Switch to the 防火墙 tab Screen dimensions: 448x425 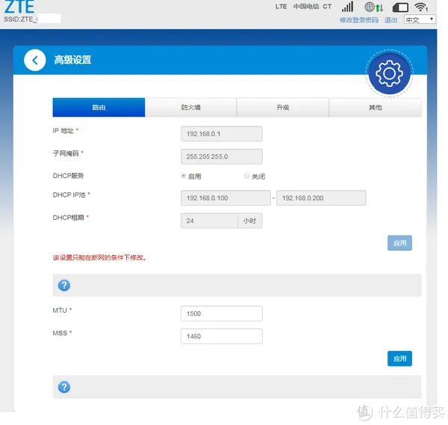(x=190, y=108)
